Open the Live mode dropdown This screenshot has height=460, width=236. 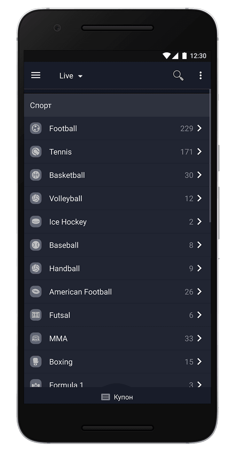pyautogui.click(x=71, y=76)
